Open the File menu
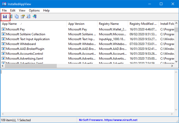 pos(4,10)
